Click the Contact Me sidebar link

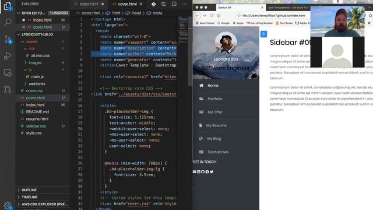click(218, 152)
